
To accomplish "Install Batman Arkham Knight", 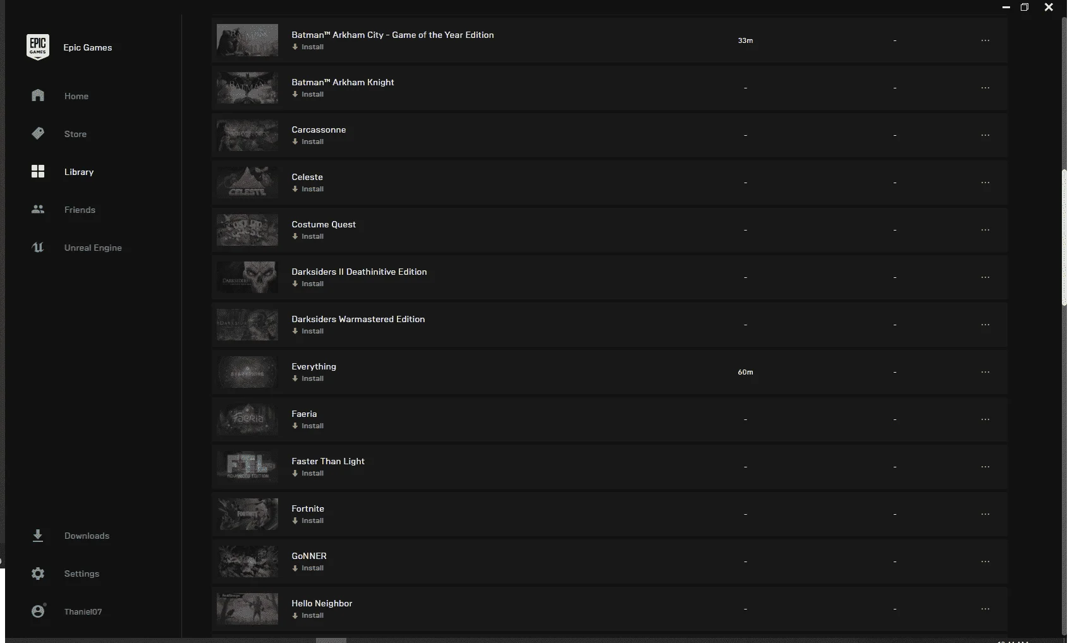I will (x=308, y=94).
